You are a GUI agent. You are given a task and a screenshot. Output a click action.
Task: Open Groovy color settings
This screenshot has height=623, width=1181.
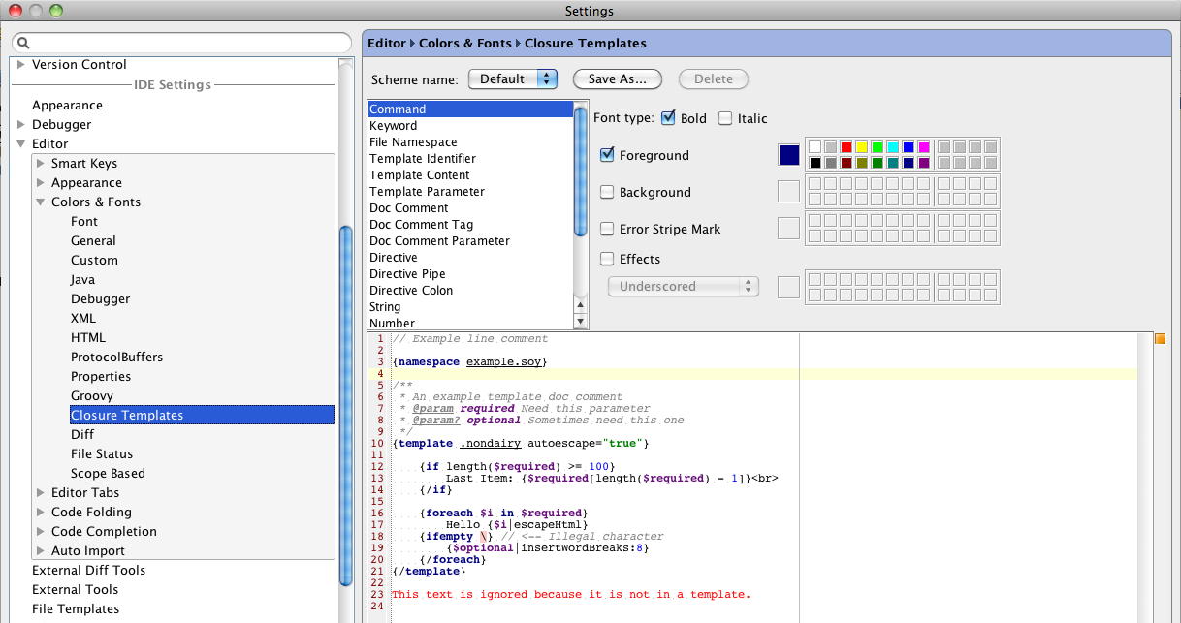pos(92,396)
